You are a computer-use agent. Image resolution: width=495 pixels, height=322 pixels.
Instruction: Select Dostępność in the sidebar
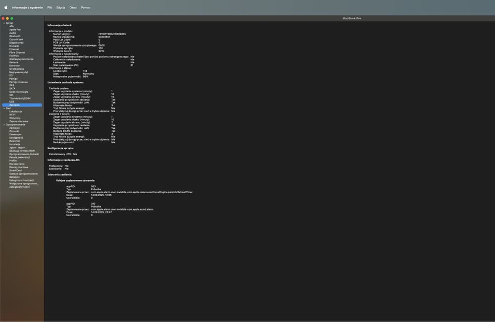(x=16, y=138)
